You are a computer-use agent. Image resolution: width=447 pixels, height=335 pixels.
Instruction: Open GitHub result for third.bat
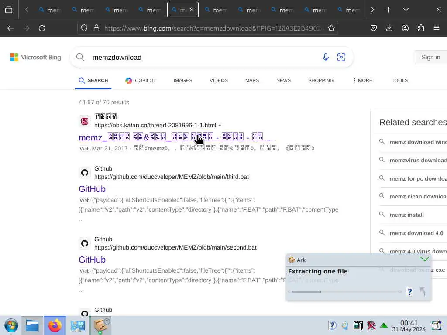point(92,189)
